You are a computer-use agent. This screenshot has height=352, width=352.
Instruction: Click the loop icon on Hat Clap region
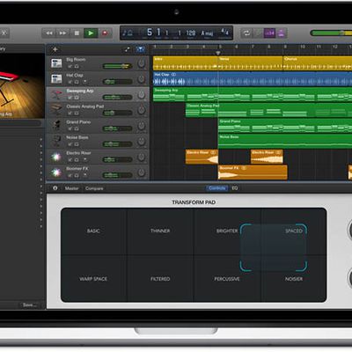pyautogui.click(x=173, y=75)
